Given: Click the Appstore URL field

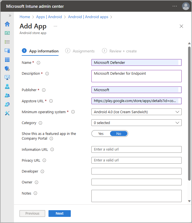Looking at the screenshot, I should coord(136,101).
